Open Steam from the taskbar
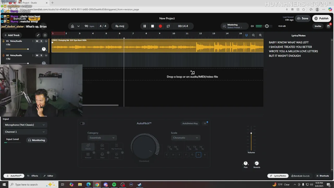 (x=140, y=185)
